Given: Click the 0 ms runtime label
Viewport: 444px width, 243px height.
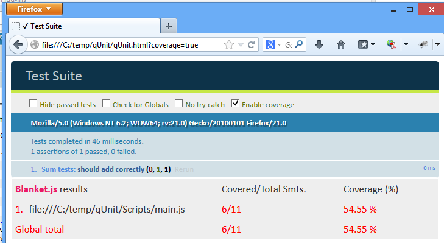Looking at the screenshot, I should point(429,168).
